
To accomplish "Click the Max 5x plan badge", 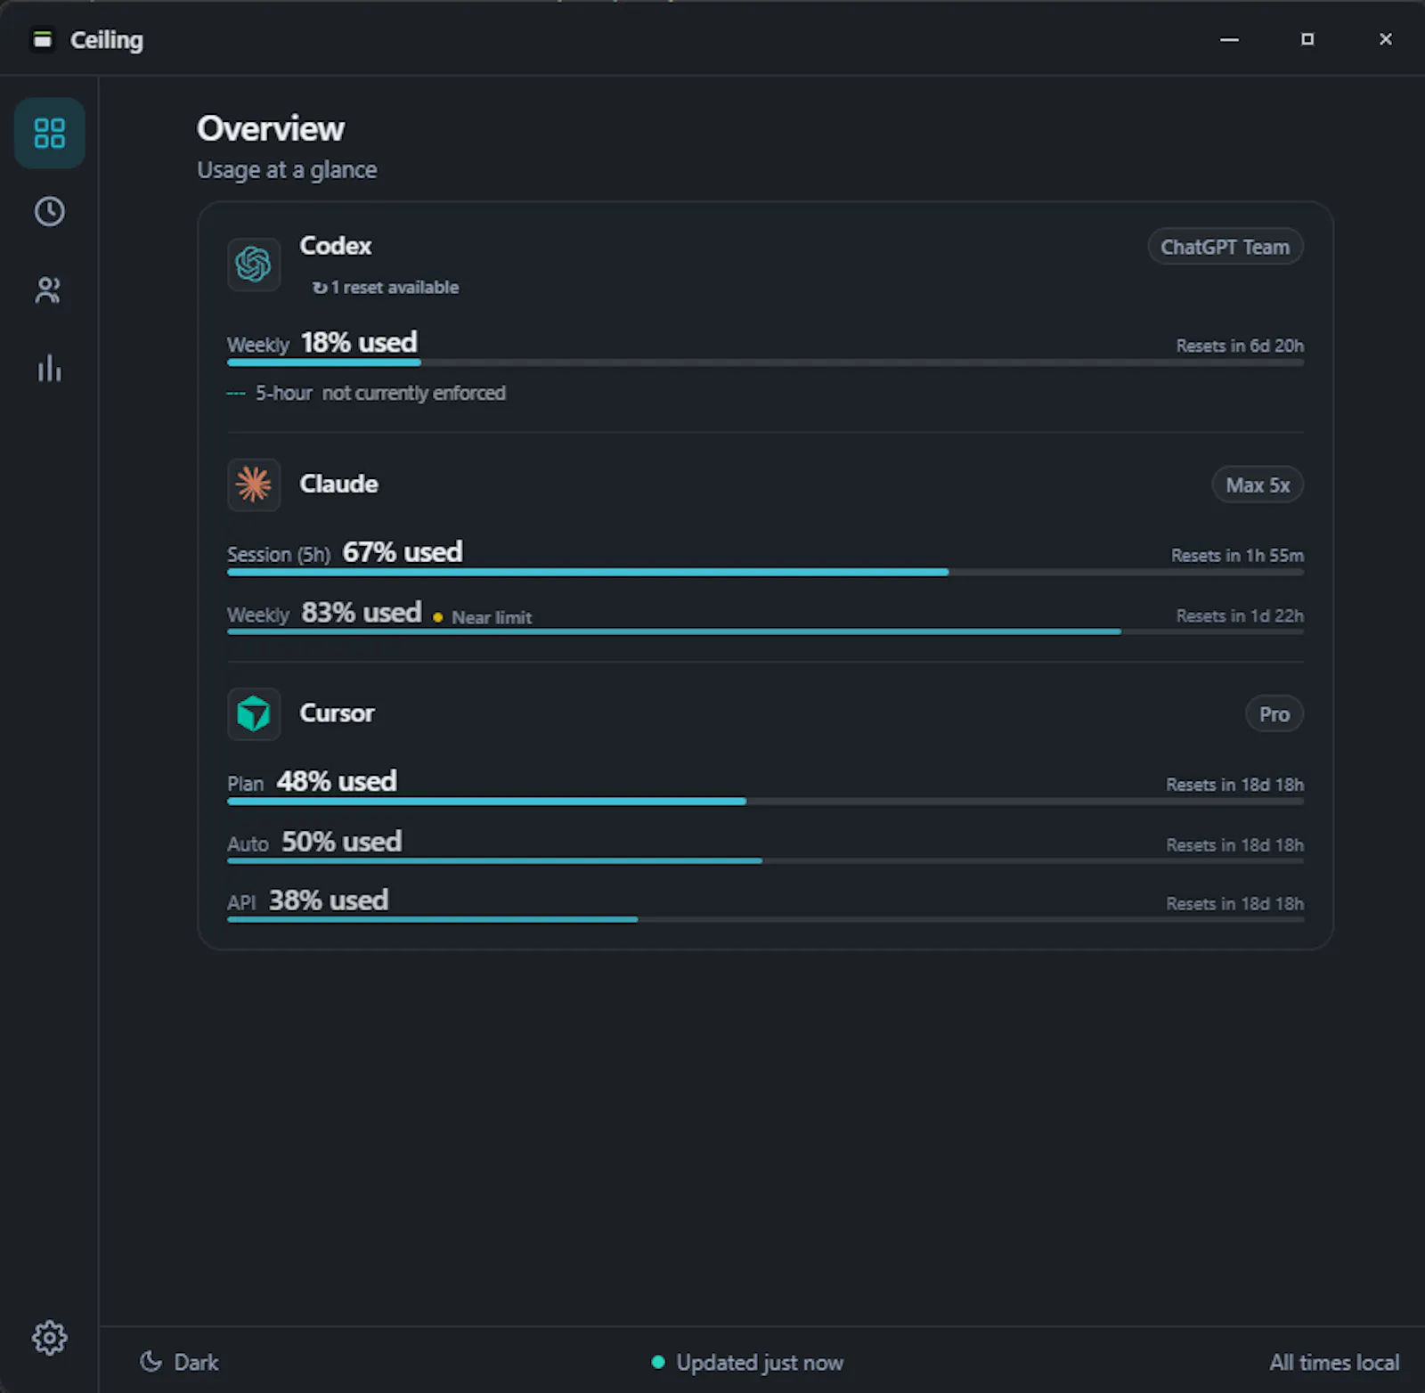I will [1258, 485].
